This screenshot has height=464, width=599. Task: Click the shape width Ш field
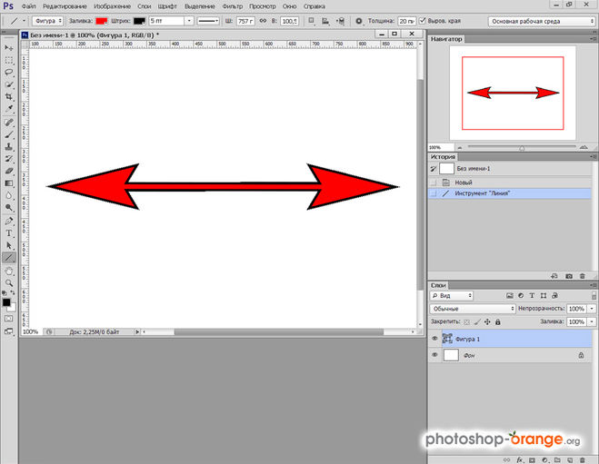245,21
